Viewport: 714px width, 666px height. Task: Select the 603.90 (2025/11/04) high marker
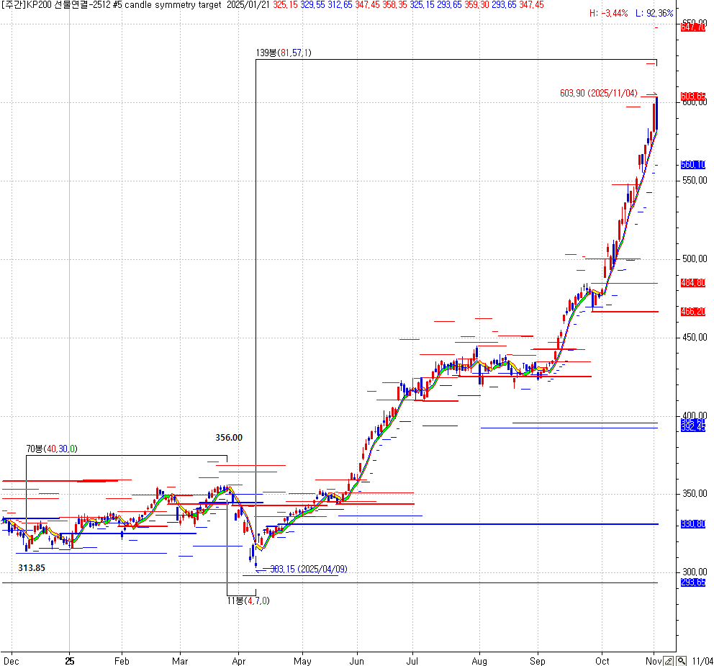tap(599, 93)
